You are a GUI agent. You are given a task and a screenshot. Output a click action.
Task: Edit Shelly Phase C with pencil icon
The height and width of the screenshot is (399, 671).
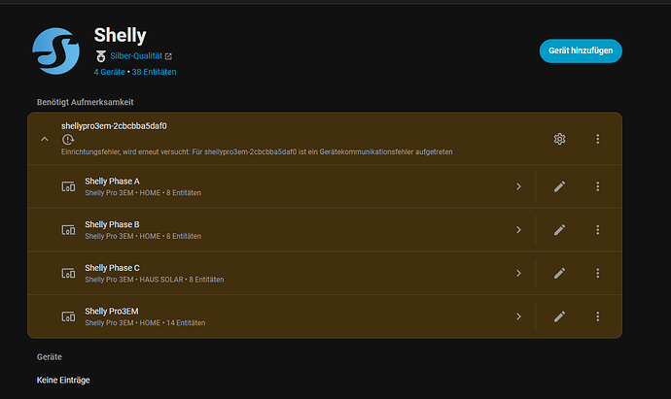click(559, 273)
